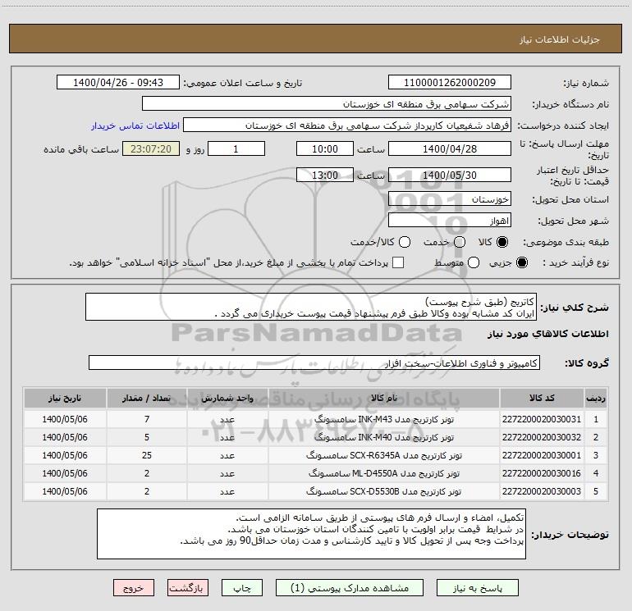Click quantity 2 in SCX-D5530B row
Viewport: 632px width, 611px height.
147,491
